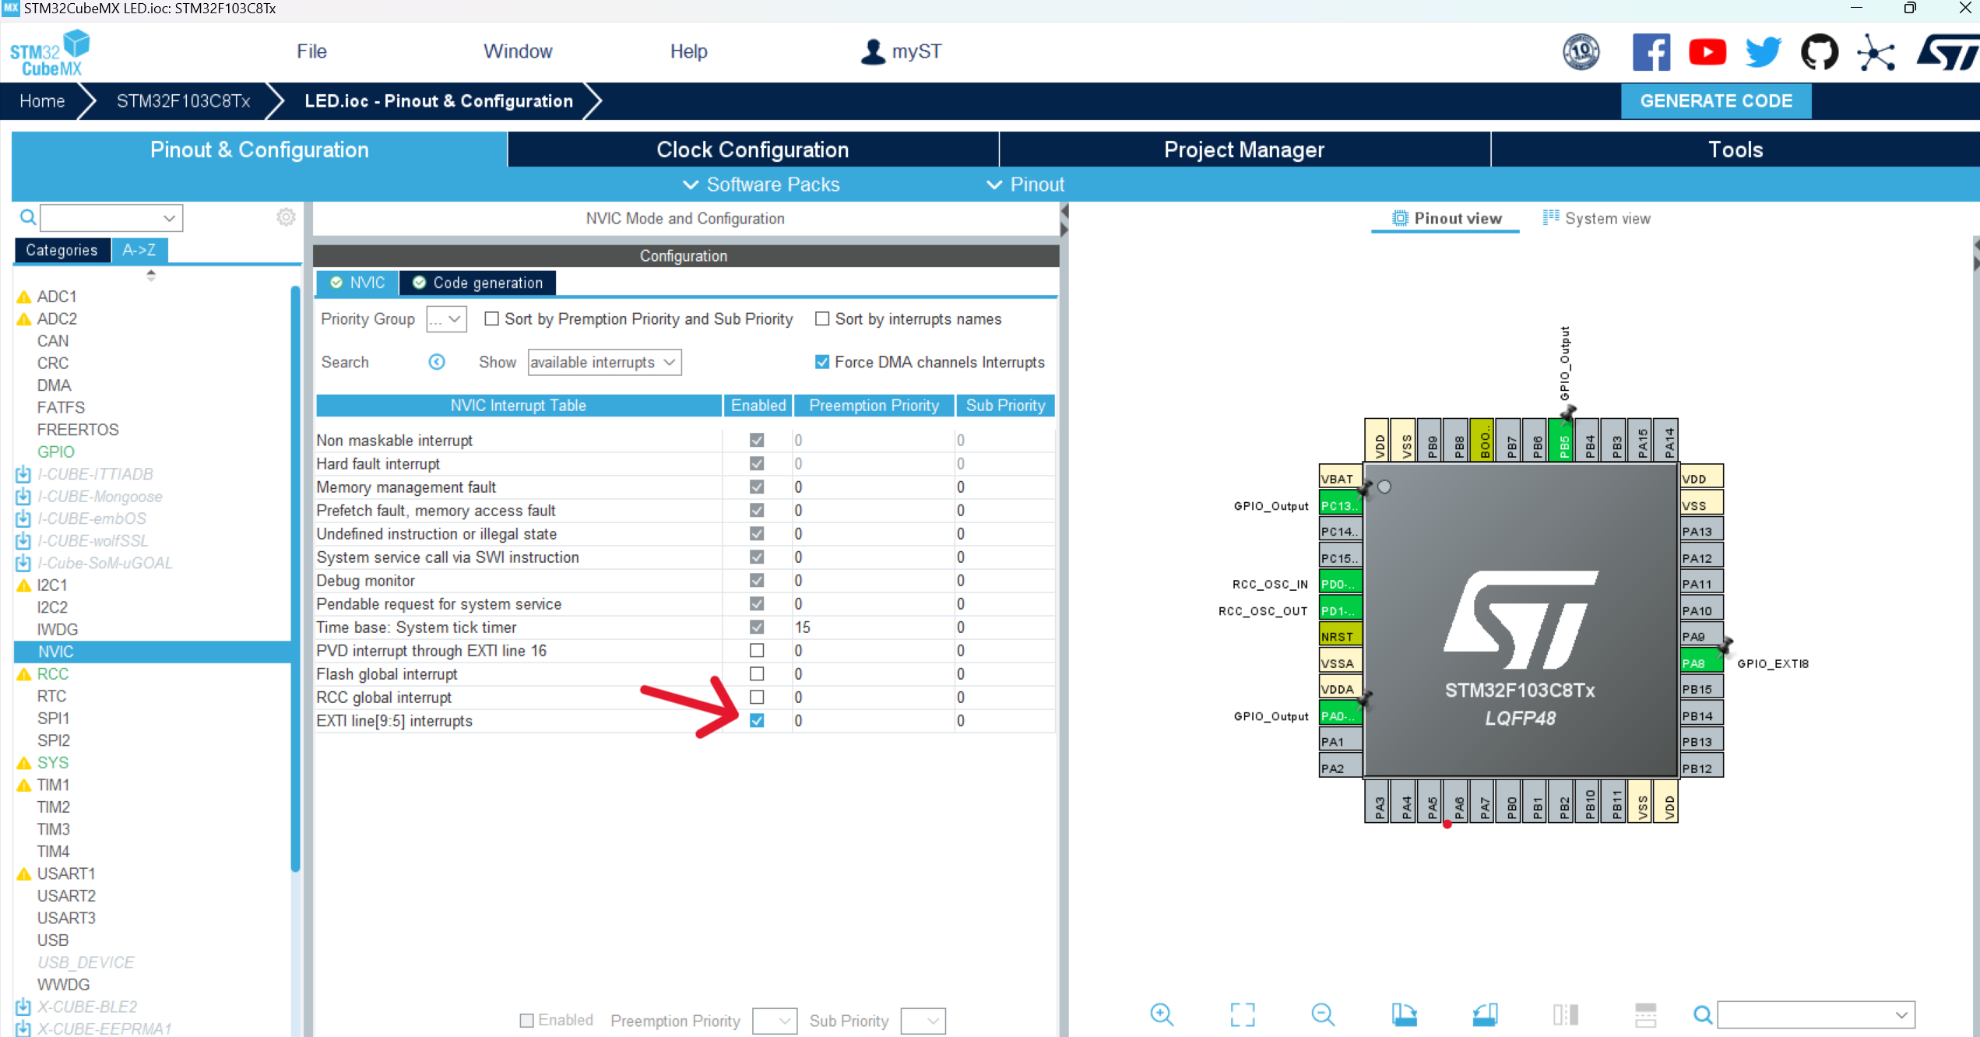1980x1037 pixels.
Task: Switch to the A->Z sorting tab
Action: tap(139, 250)
